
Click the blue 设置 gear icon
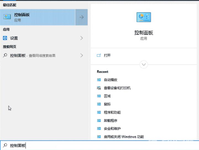(5, 38)
